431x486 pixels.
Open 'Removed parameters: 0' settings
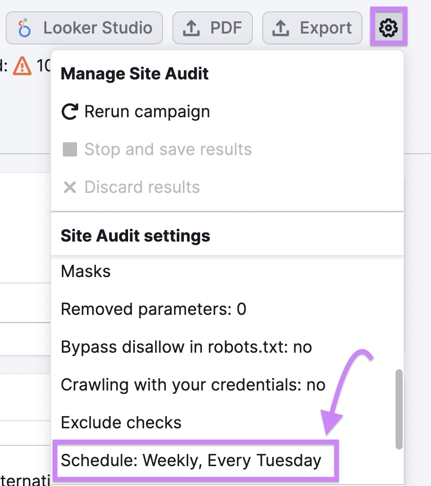pos(152,309)
